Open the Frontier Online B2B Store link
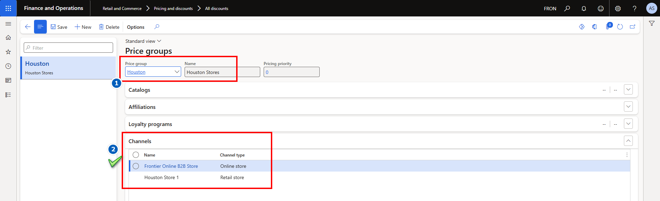The height and width of the screenshot is (201, 660). (171, 166)
